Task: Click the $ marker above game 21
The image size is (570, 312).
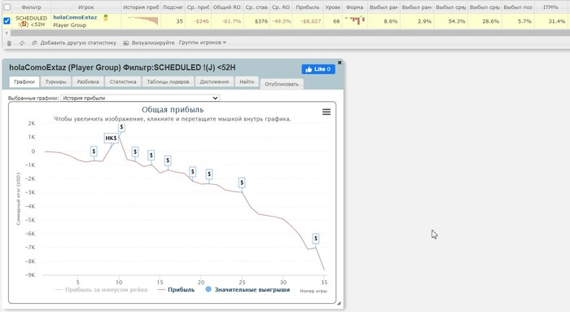Action: 209,174
